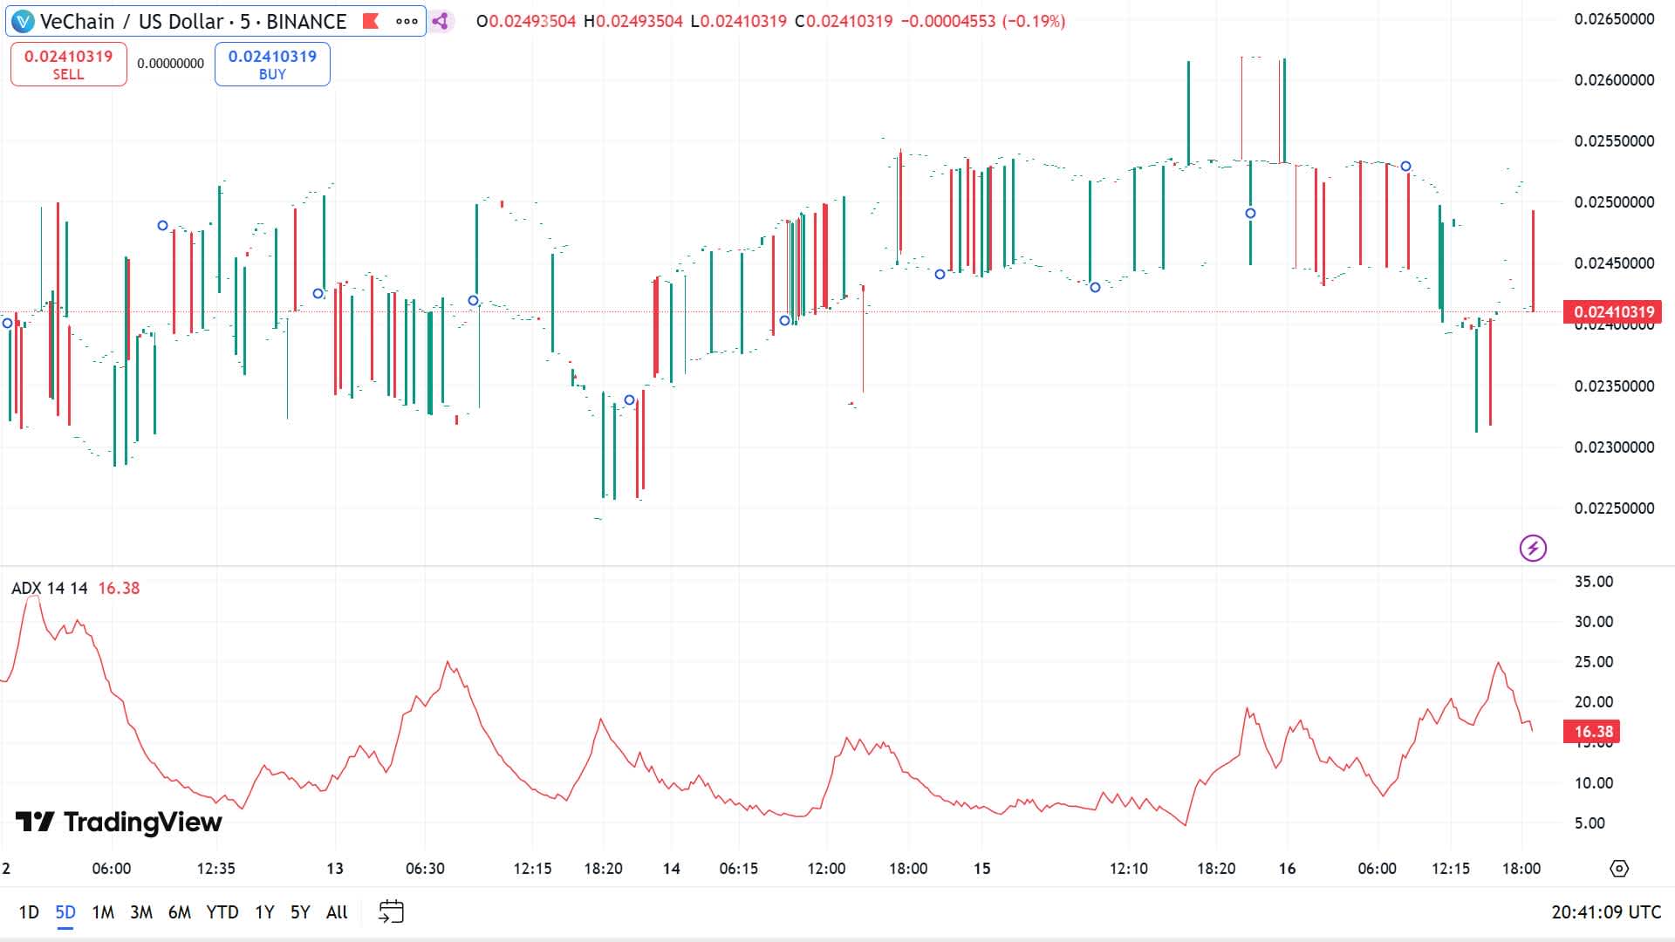Click the chart settings gear at bottom right
Viewport: 1675px width, 942px height.
pyautogui.click(x=1619, y=867)
